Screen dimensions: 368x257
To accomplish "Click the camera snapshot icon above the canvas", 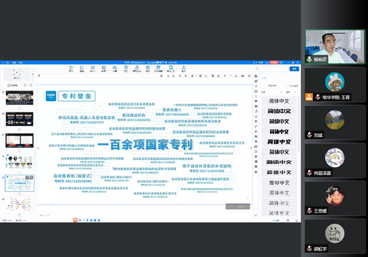I will click(243, 76).
